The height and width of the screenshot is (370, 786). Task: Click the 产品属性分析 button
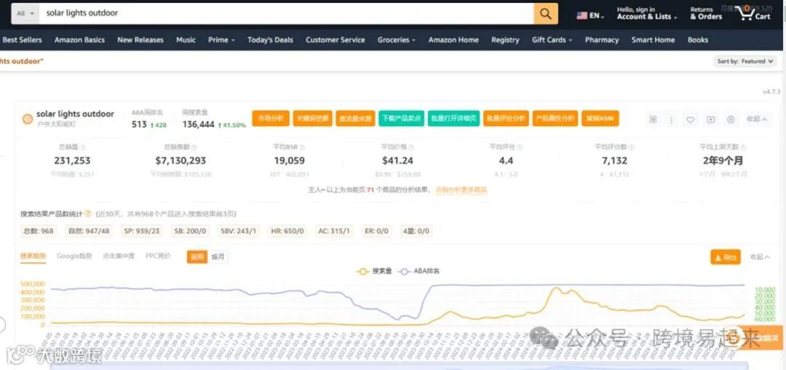pos(555,118)
